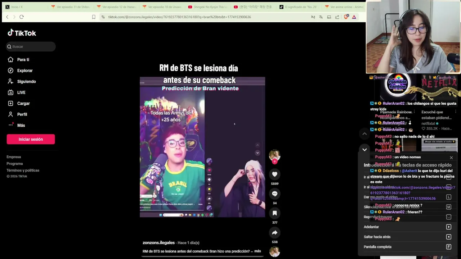Click the tiktok.com link in the chat overlay
This screenshot has width=461, height=259.
tap(412, 193)
